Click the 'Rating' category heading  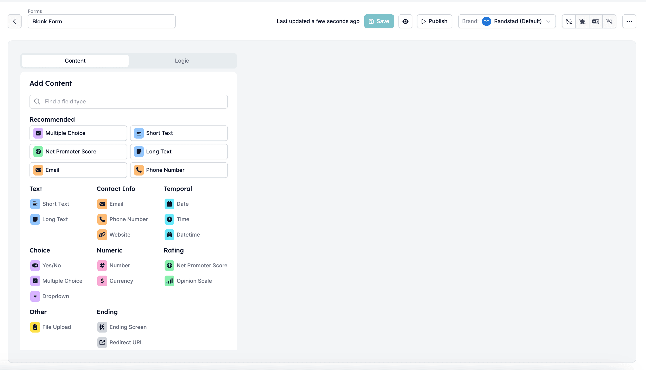174,250
